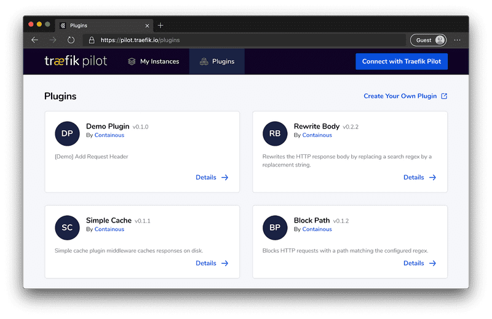Click the cubes icon beside Plugins nav
Screen dimensions: 492x319
[x=204, y=61]
